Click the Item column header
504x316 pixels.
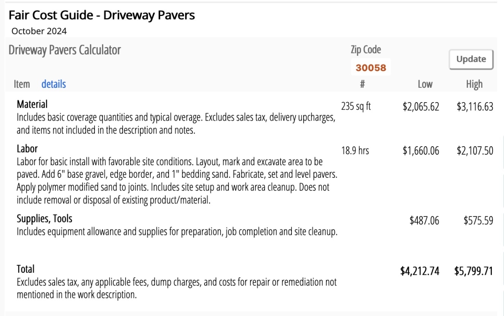tap(22, 84)
